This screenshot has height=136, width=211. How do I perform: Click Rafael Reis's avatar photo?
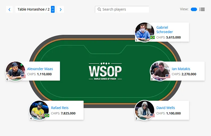pyautogui.click(x=39, y=110)
